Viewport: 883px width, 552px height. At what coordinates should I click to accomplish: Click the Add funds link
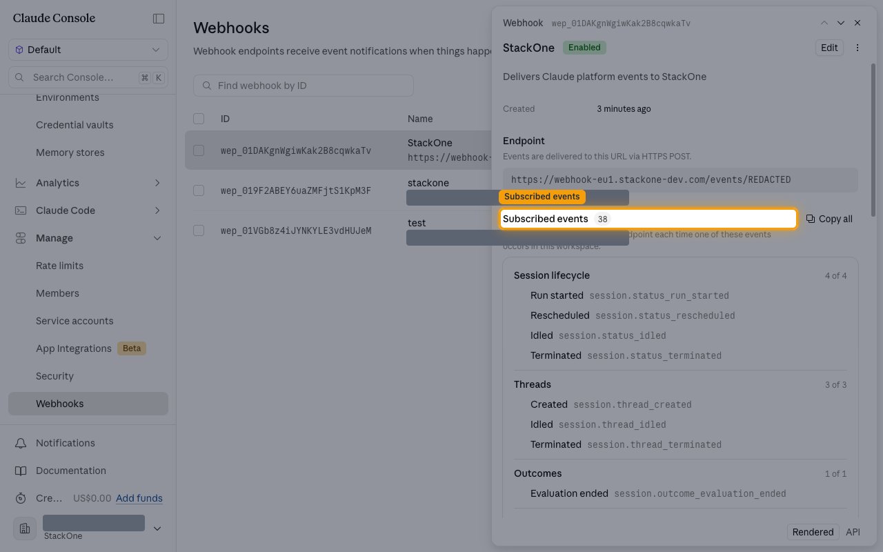point(139,498)
